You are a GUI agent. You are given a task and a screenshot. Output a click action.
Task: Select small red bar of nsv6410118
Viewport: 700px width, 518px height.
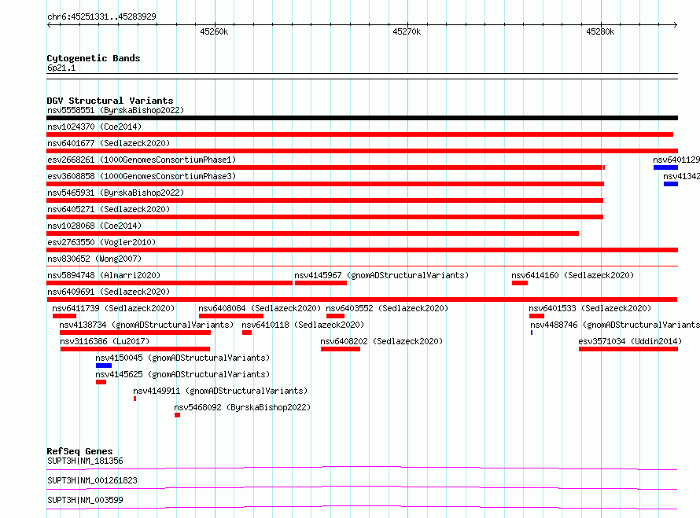pos(247,332)
